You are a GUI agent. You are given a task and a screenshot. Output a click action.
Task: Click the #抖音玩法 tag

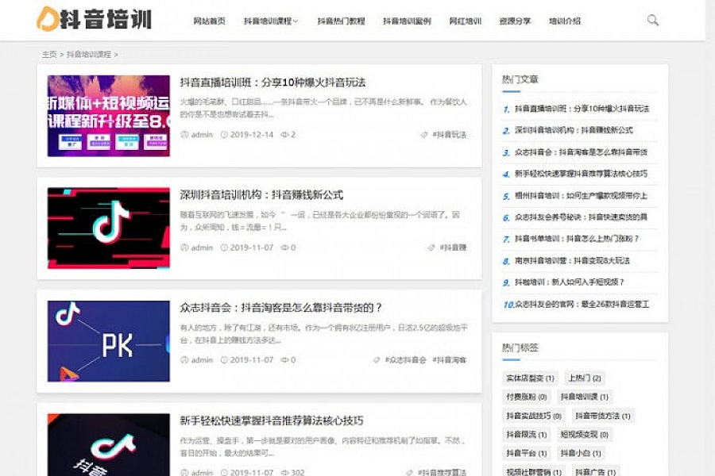(449, 134)
